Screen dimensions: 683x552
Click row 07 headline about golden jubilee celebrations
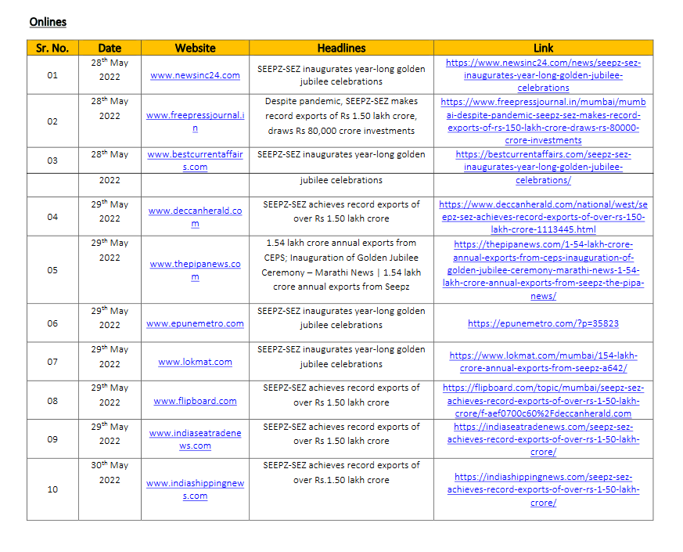tap(341, 357)
